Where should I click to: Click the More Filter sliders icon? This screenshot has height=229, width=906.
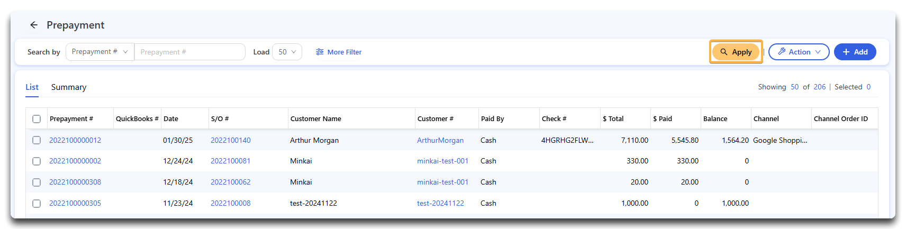point(320,52)
